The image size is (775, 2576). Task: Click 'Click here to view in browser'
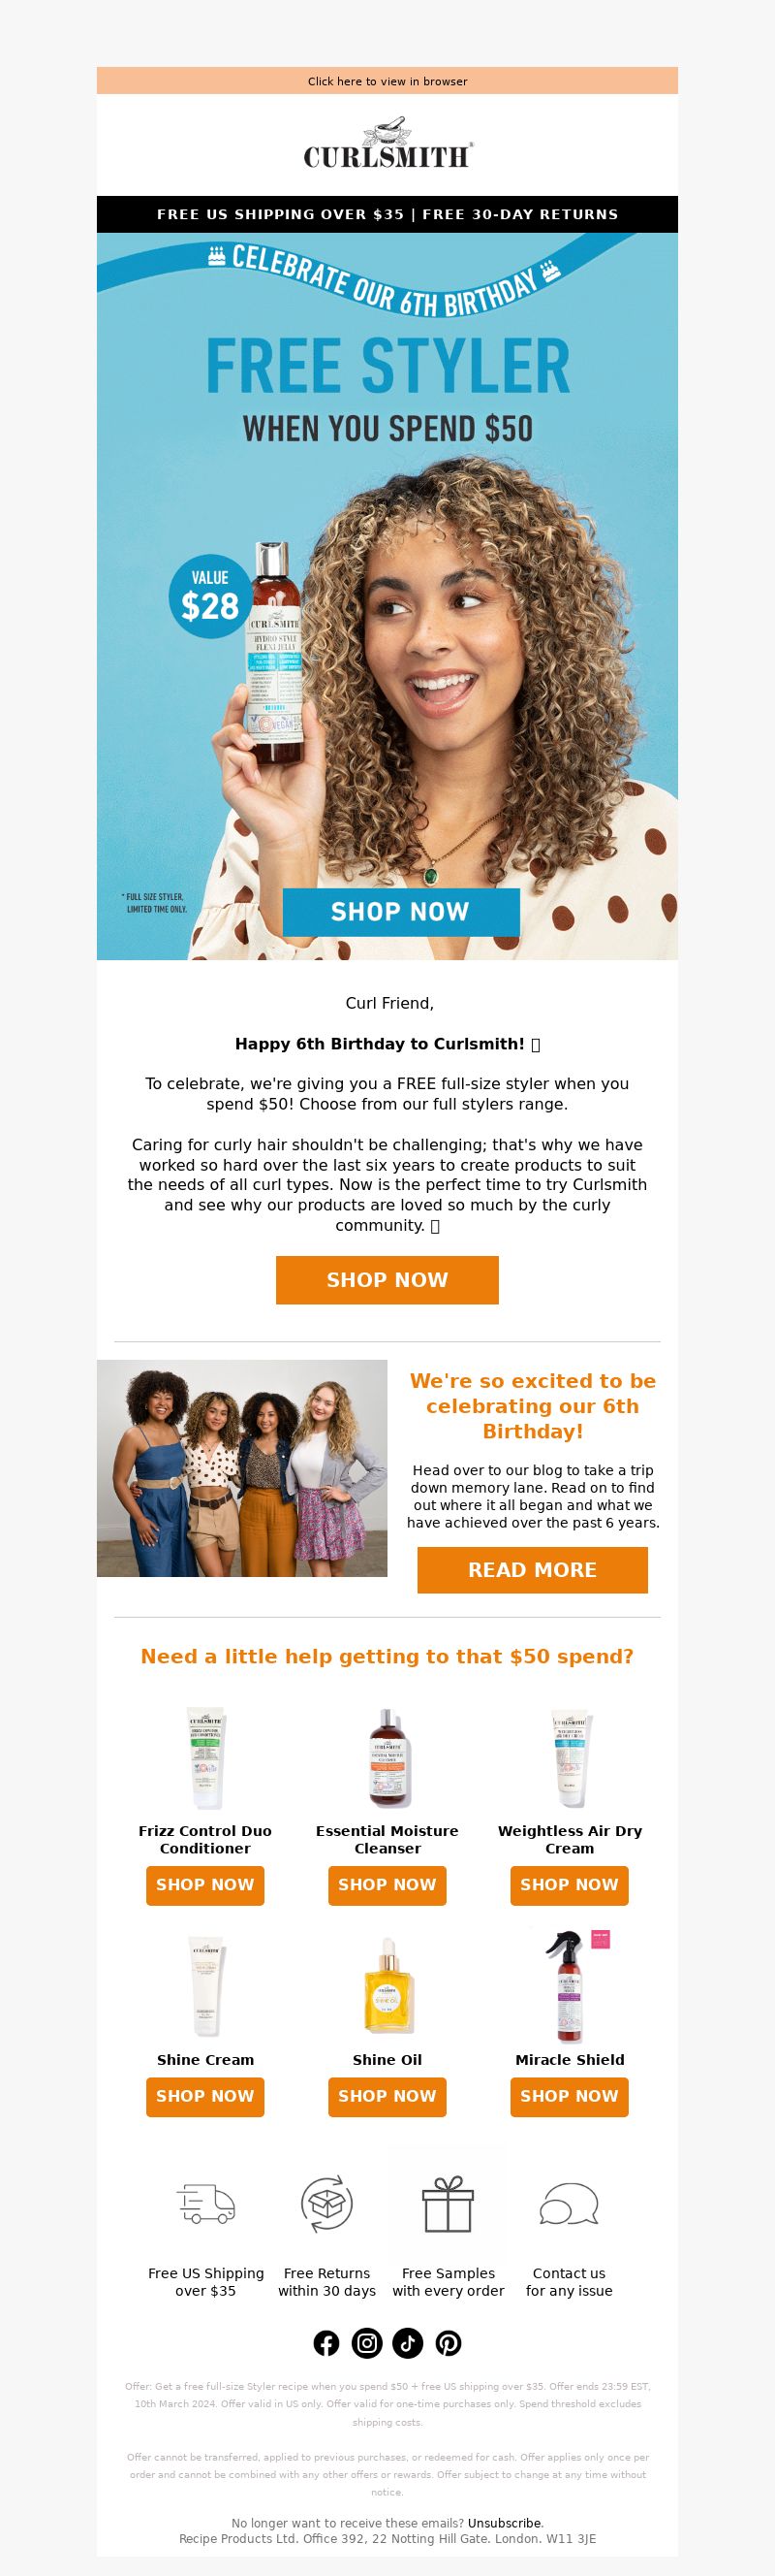(x=387, y=81)
